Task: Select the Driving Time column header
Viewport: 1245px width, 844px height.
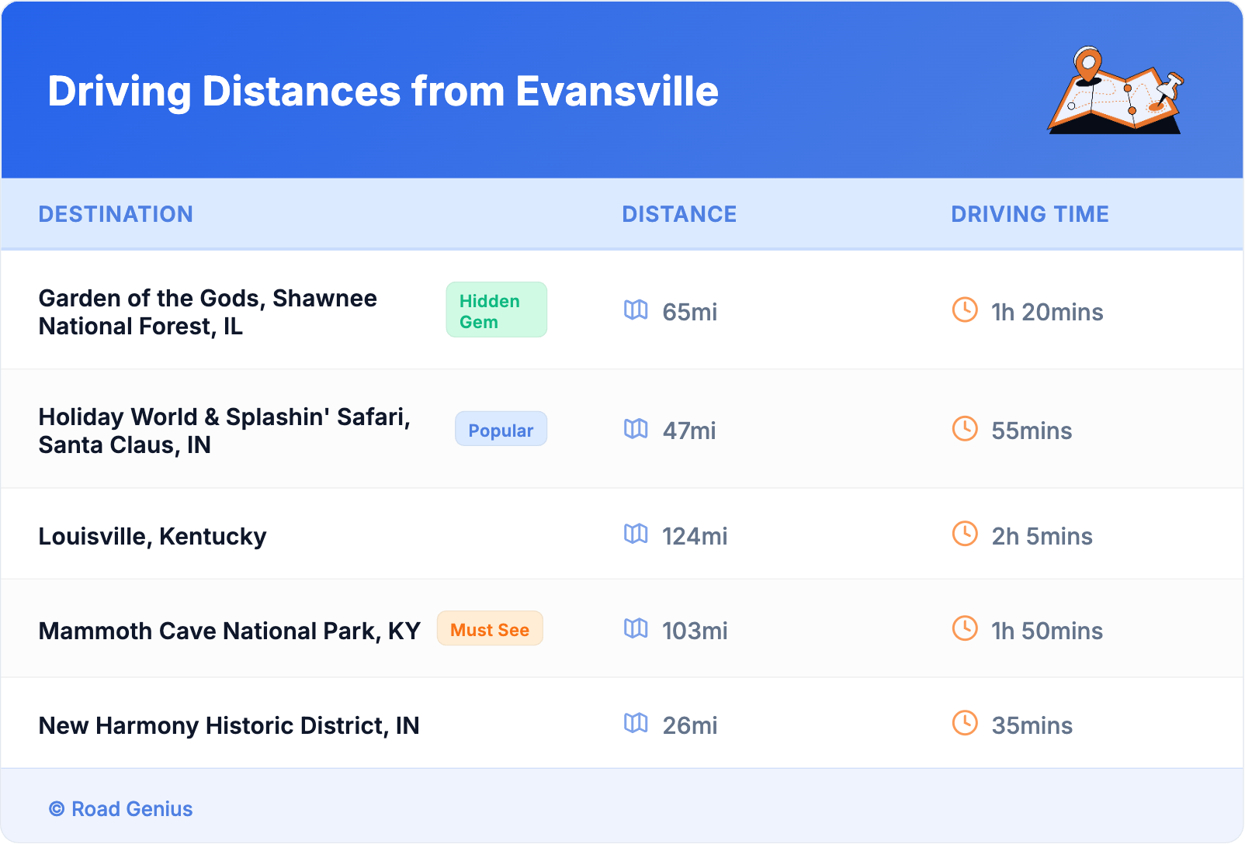Action: [1029, 214]
